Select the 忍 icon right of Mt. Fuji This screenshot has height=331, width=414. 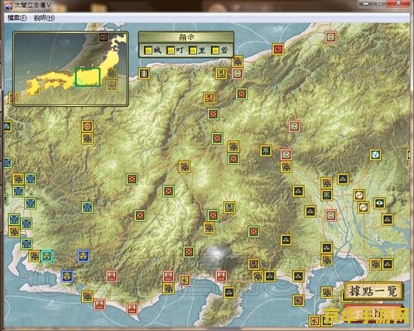(x=253, y=264)
